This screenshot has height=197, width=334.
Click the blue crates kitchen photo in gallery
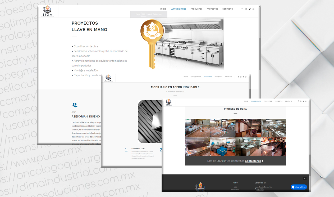(223, 146)
